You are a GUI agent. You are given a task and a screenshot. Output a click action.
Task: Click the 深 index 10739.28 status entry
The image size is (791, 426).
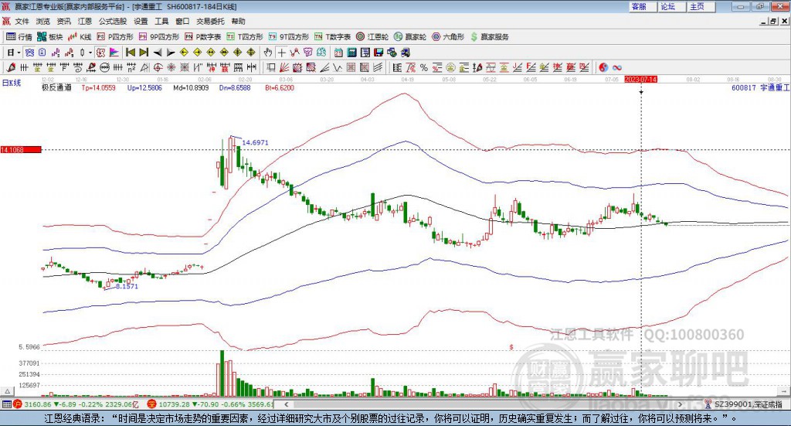click(210, 404)
